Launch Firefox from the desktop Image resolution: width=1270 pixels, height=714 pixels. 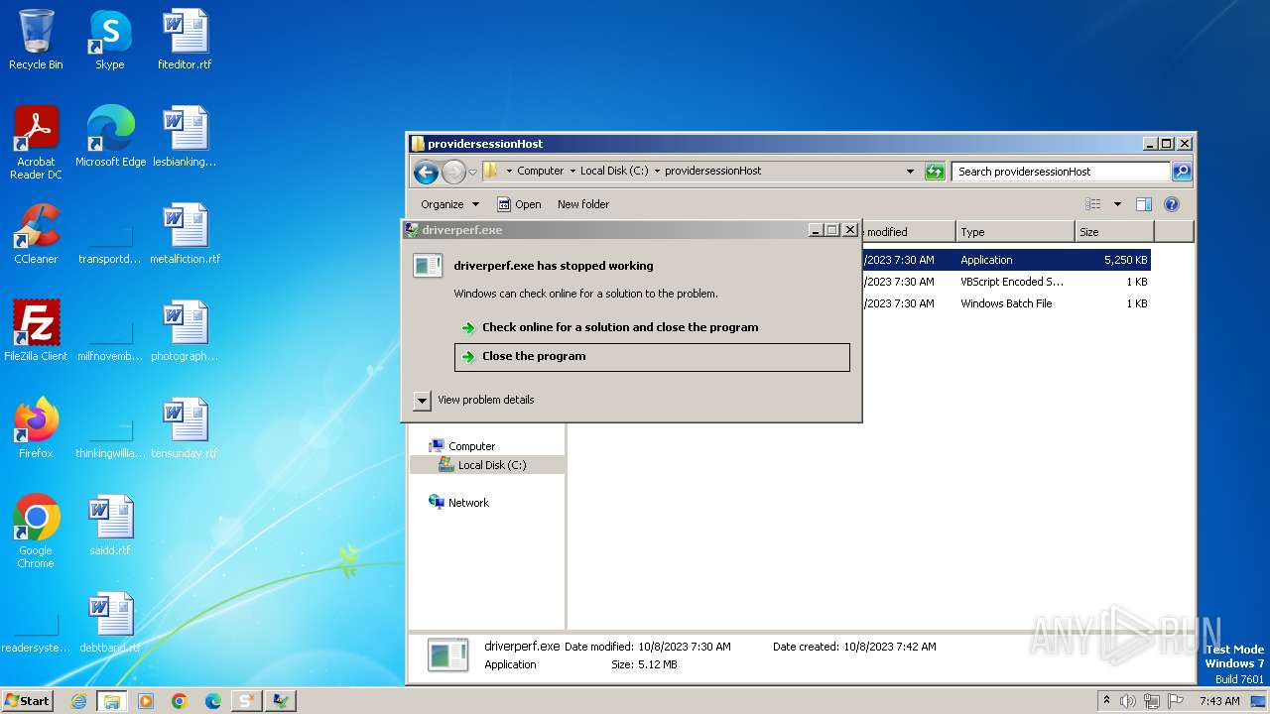pyautogui.click(x=36, y=428)
